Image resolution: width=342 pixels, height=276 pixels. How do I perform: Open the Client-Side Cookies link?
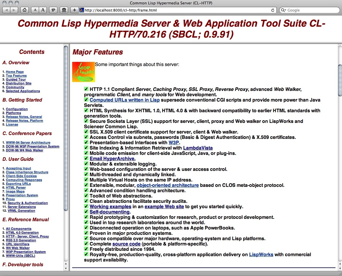21,176
